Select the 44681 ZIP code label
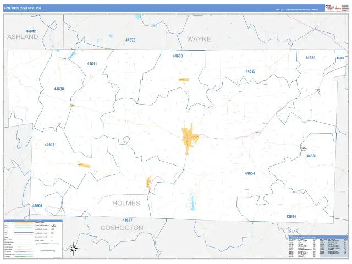The width and height of the screenshot is (352, 264). tap(312, 156)
